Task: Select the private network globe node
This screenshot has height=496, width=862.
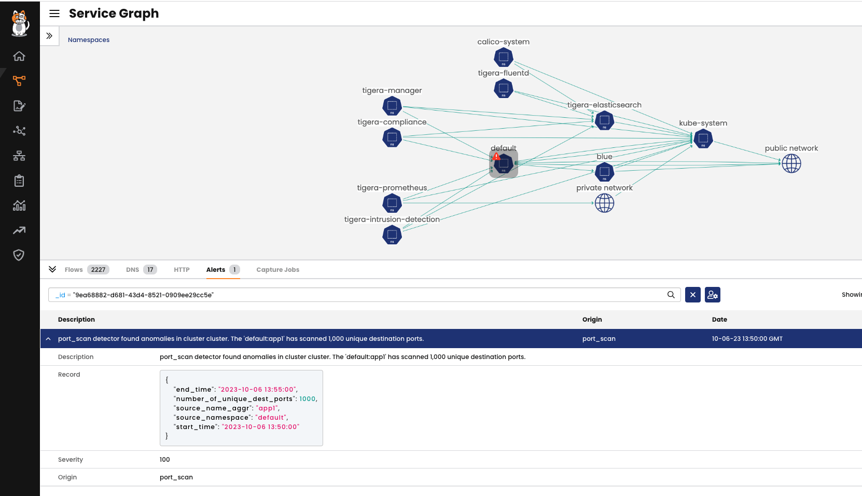Action: [604, 203]
